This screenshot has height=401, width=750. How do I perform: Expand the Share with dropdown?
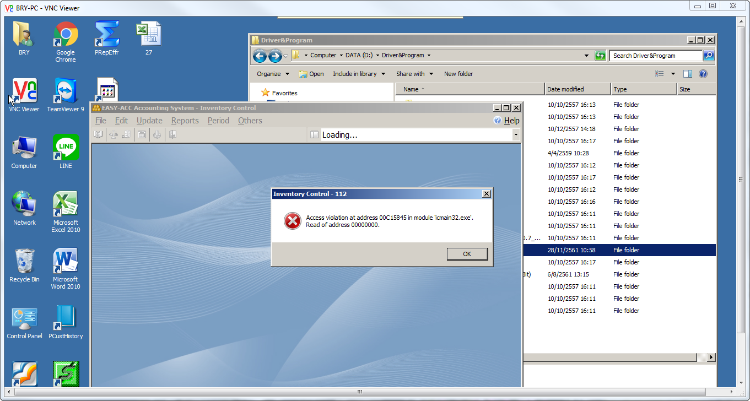414,74
